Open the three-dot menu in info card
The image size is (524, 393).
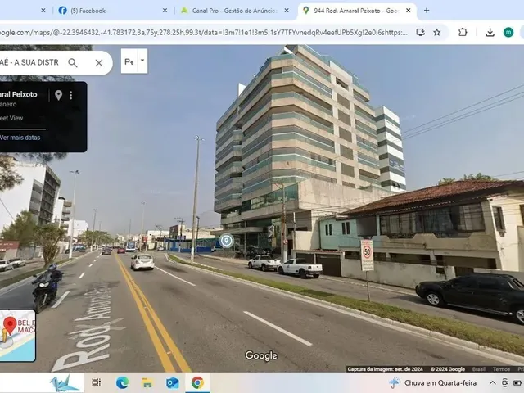point(71,95)
